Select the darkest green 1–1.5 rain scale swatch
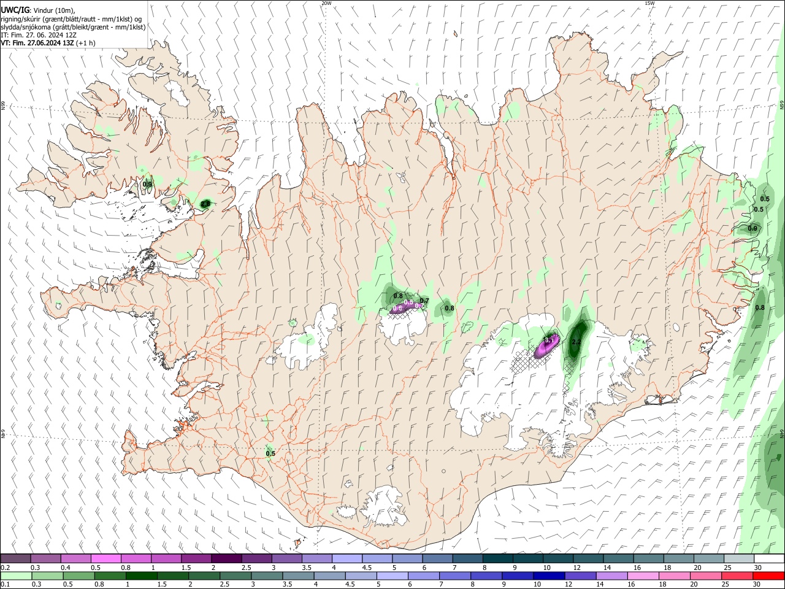Image resolution: width=785 pixels, height=589 pixels. pyautogui.click(x=141, y=576)
